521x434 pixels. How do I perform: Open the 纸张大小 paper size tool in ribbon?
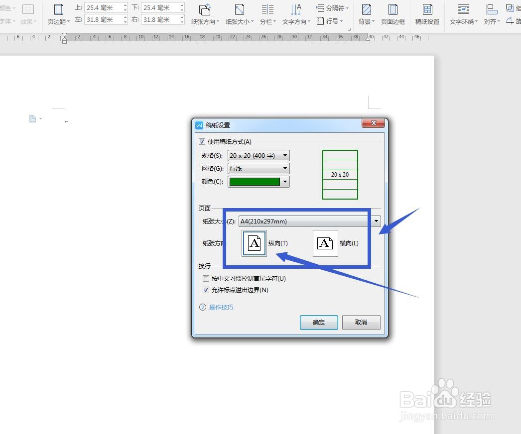point(239,14)
